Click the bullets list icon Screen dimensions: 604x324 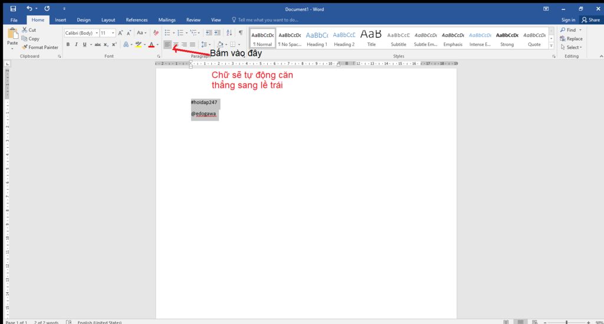(167, 33)
